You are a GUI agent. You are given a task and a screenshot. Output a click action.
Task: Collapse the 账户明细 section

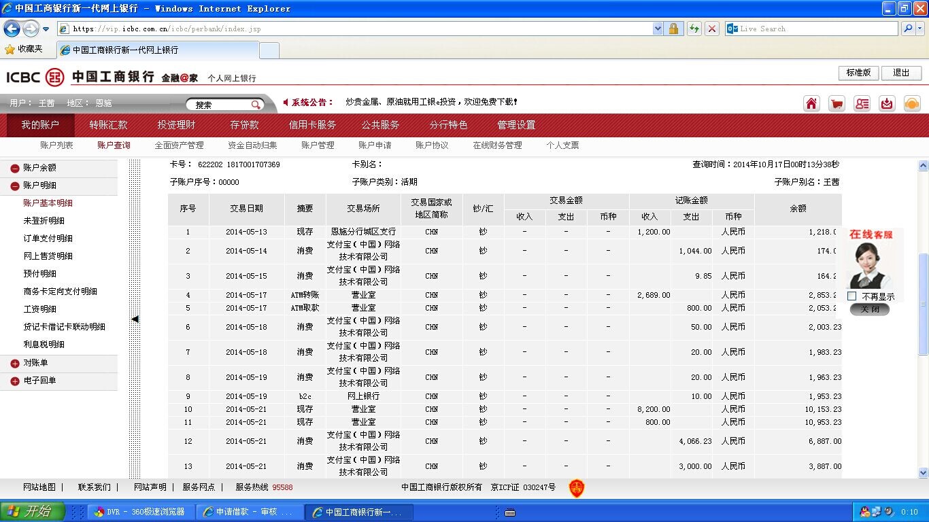click(x=15, y=186)
